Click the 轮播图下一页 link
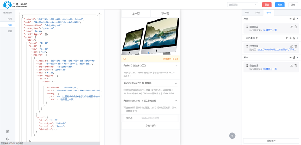 (x=270, y=30)
